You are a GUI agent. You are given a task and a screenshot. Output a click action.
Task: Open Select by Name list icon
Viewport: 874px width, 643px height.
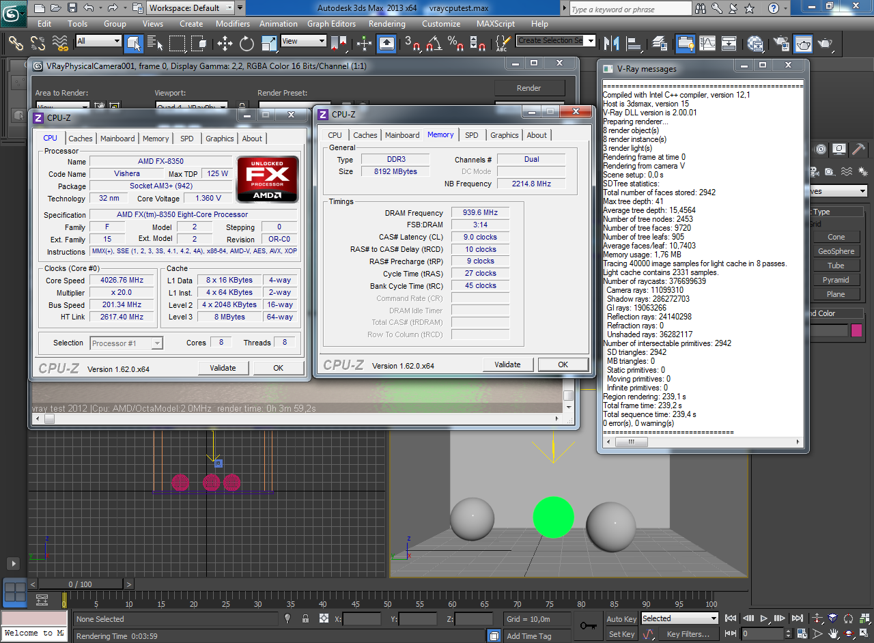(155, 42)
